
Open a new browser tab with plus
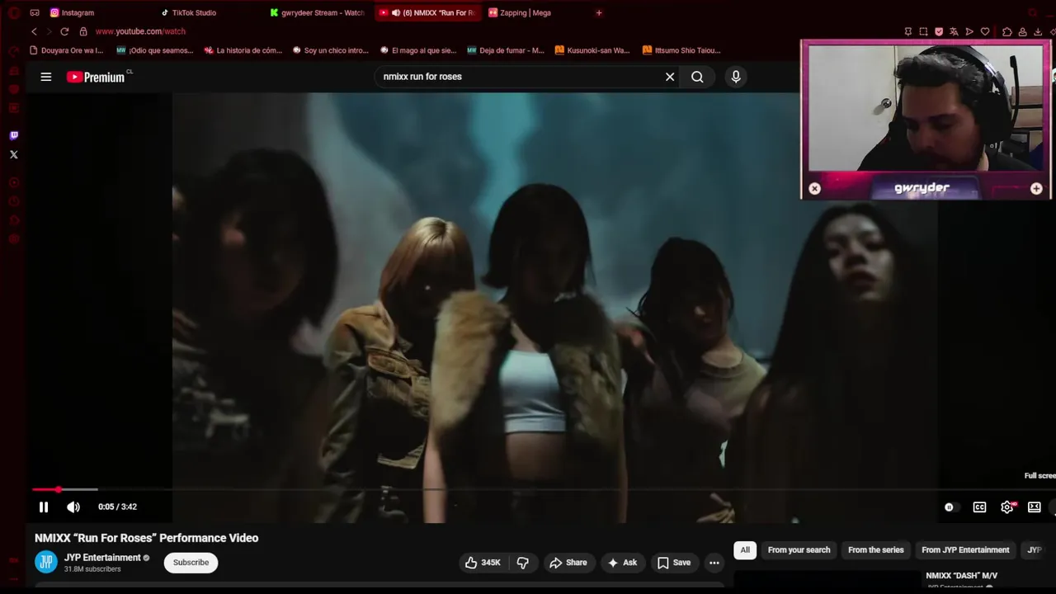(x=599, y=12)
